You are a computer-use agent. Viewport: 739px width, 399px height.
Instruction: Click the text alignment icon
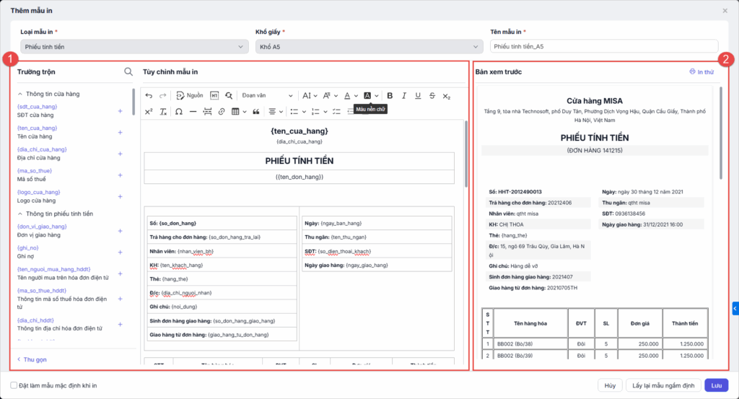tap(272, 112)
